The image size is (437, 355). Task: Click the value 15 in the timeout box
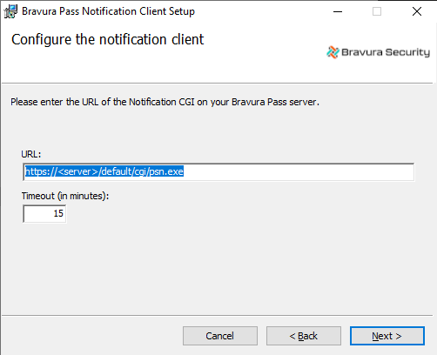58,213
